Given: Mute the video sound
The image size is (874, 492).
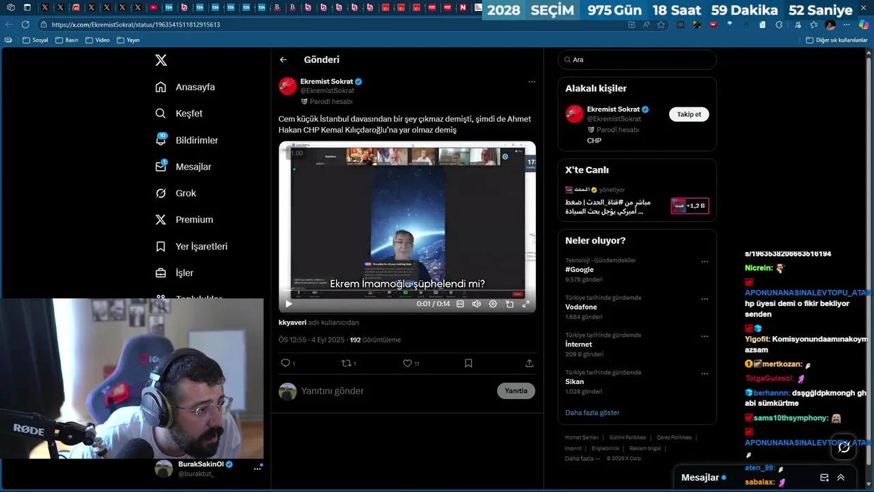Looking at the screenshot, I should (x=477, y=304).
